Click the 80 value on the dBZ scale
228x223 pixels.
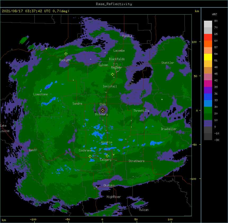tap(216, 21)
